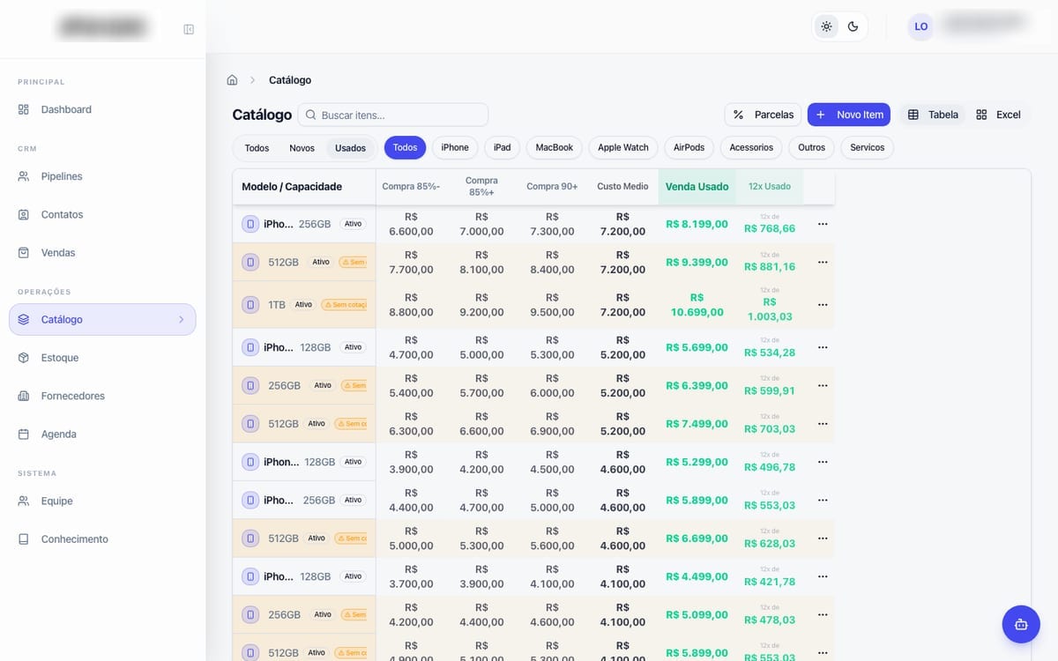Filter category by Servicos
The width and height of the screenshot is (1058, 661).
(868, 147)
